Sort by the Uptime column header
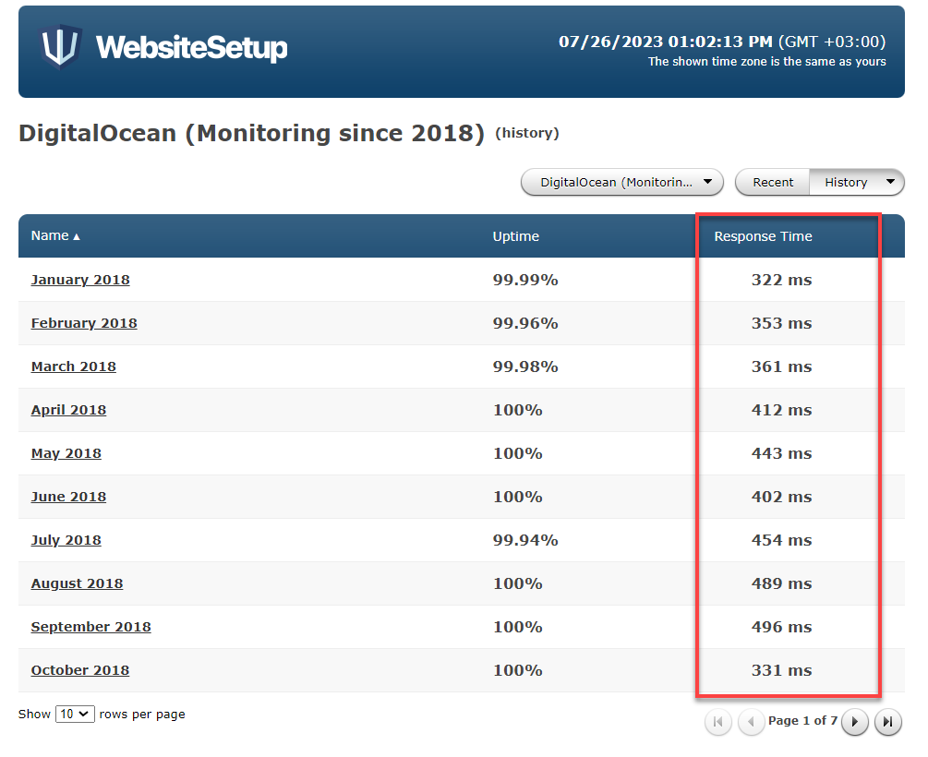The height and width of the screenshot is (757, 928). [x=515, y=236]
